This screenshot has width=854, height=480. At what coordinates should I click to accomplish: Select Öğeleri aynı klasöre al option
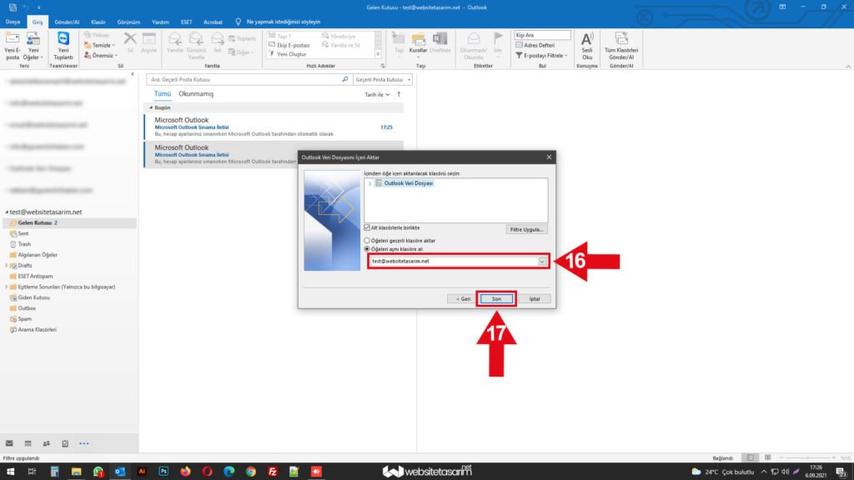(367, 248)
